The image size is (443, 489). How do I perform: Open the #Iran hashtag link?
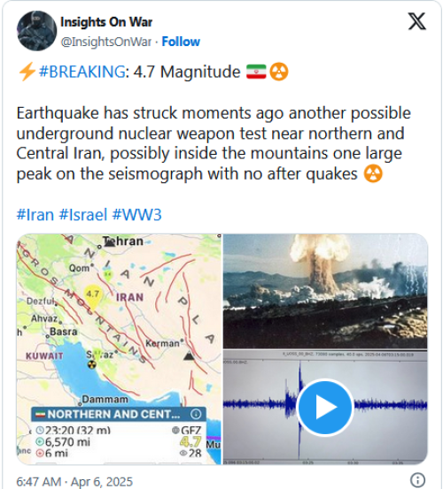[x=35, y=215]
